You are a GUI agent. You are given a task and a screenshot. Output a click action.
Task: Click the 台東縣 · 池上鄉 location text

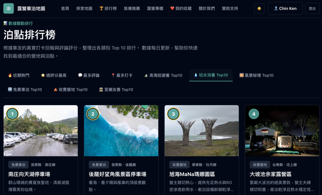click(284, 164)
